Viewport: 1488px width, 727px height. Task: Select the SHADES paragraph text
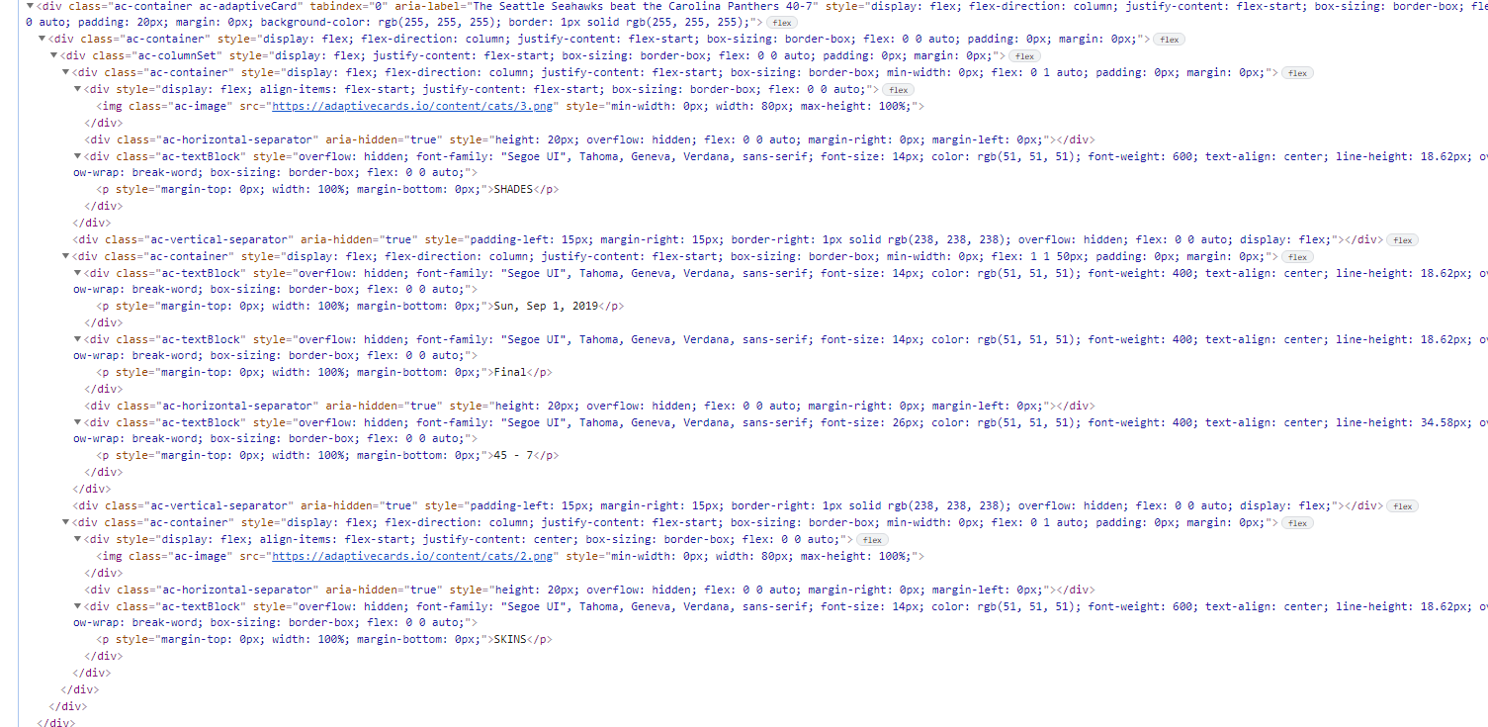(x=514, y=190)
